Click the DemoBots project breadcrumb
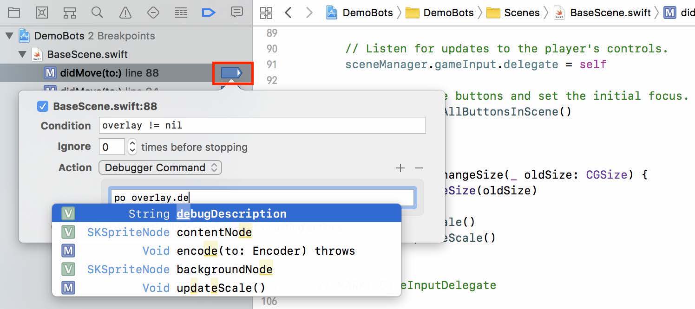 [359, 13]
